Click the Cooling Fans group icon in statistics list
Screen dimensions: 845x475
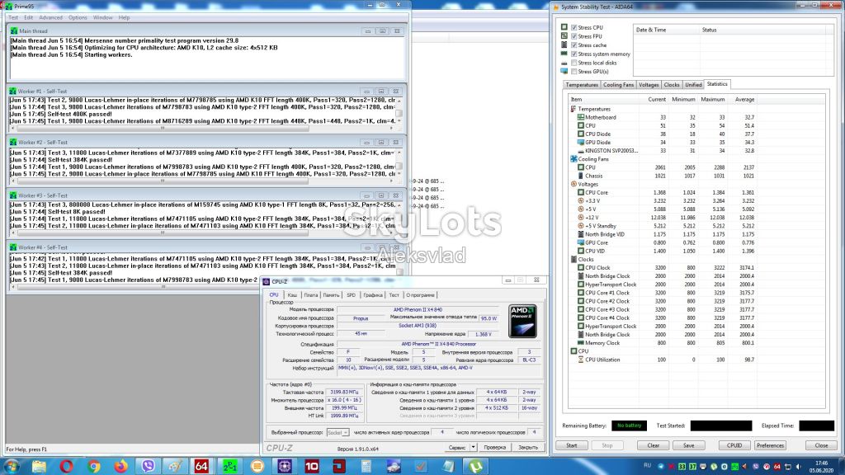[574, 159]
